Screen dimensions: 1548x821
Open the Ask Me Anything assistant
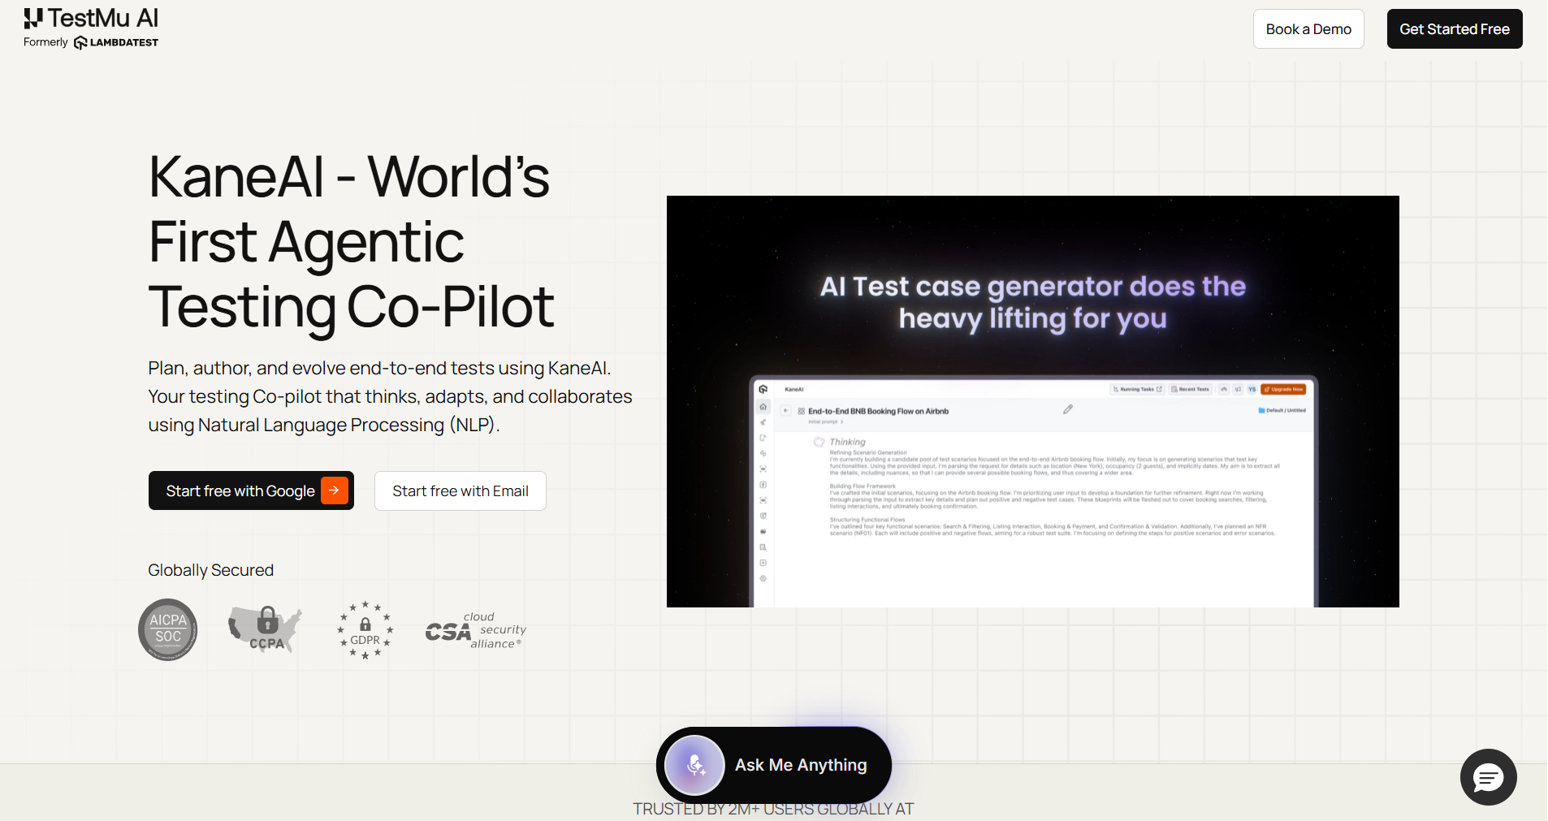(x=774, y=765)
